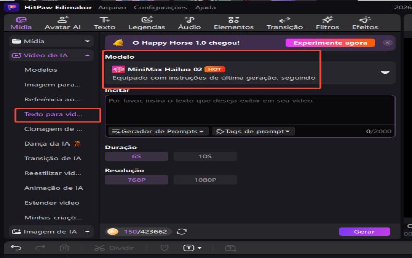Open the Arquivo menu
The height and width of the screenshot is (258, 412).
coord(112,7)
